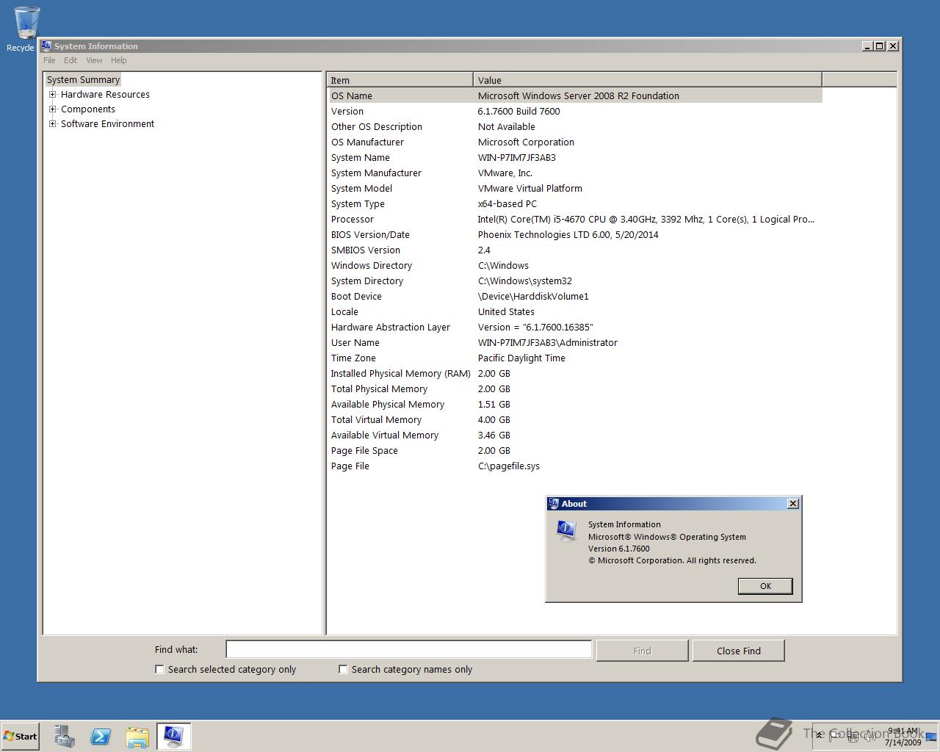The height and width of the screenshot is (752, 940).
Task: Show hidden tray icons arrow
Action: pos(820,736)
